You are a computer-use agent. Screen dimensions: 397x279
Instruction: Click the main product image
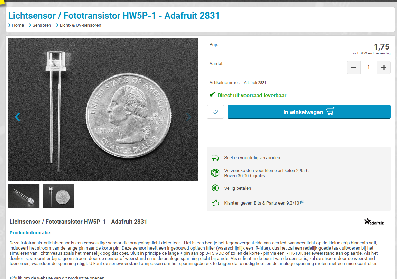[x=103, y=109]
